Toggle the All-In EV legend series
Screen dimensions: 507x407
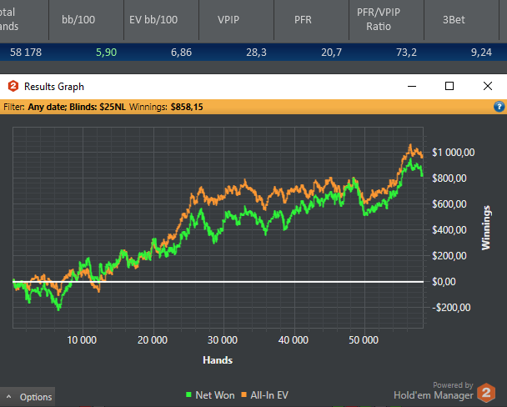[266, 395]
